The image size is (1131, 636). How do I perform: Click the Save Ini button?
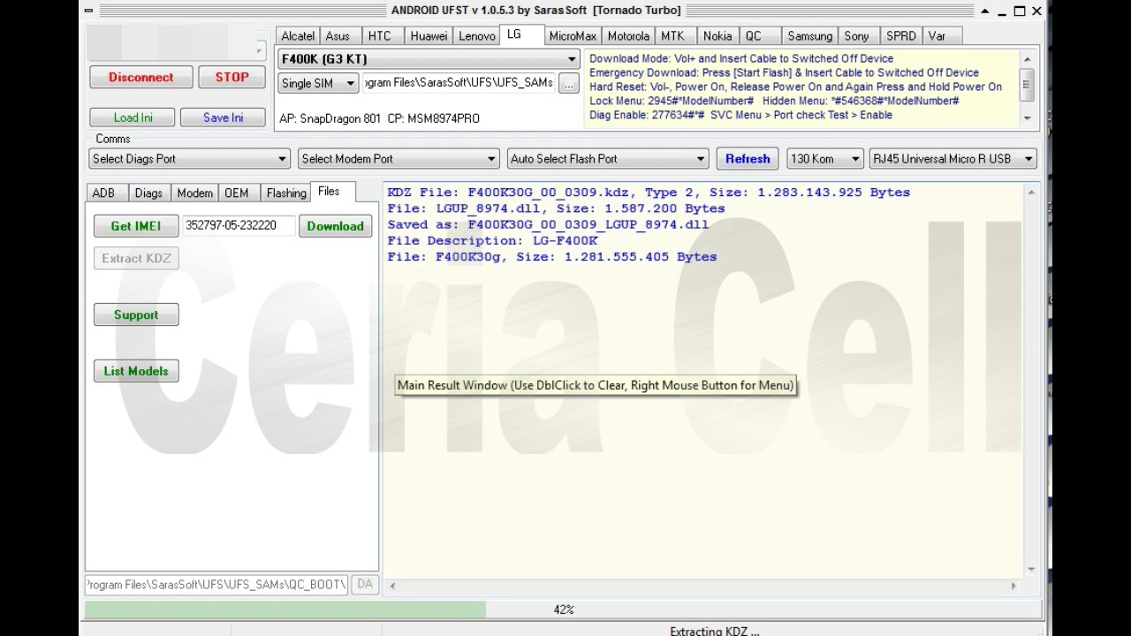(223, 117)
